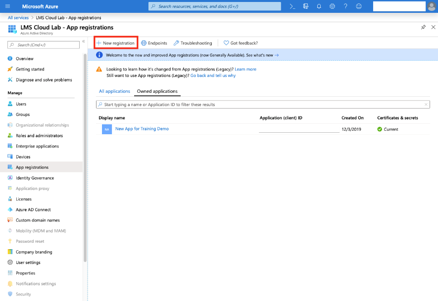Collapse the left sidebar menu
This screenshot has width=438, height=301.
[83, 41]
